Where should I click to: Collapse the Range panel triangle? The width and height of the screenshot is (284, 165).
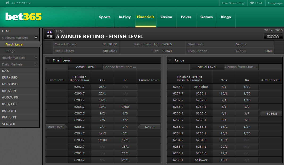[170, 60]
